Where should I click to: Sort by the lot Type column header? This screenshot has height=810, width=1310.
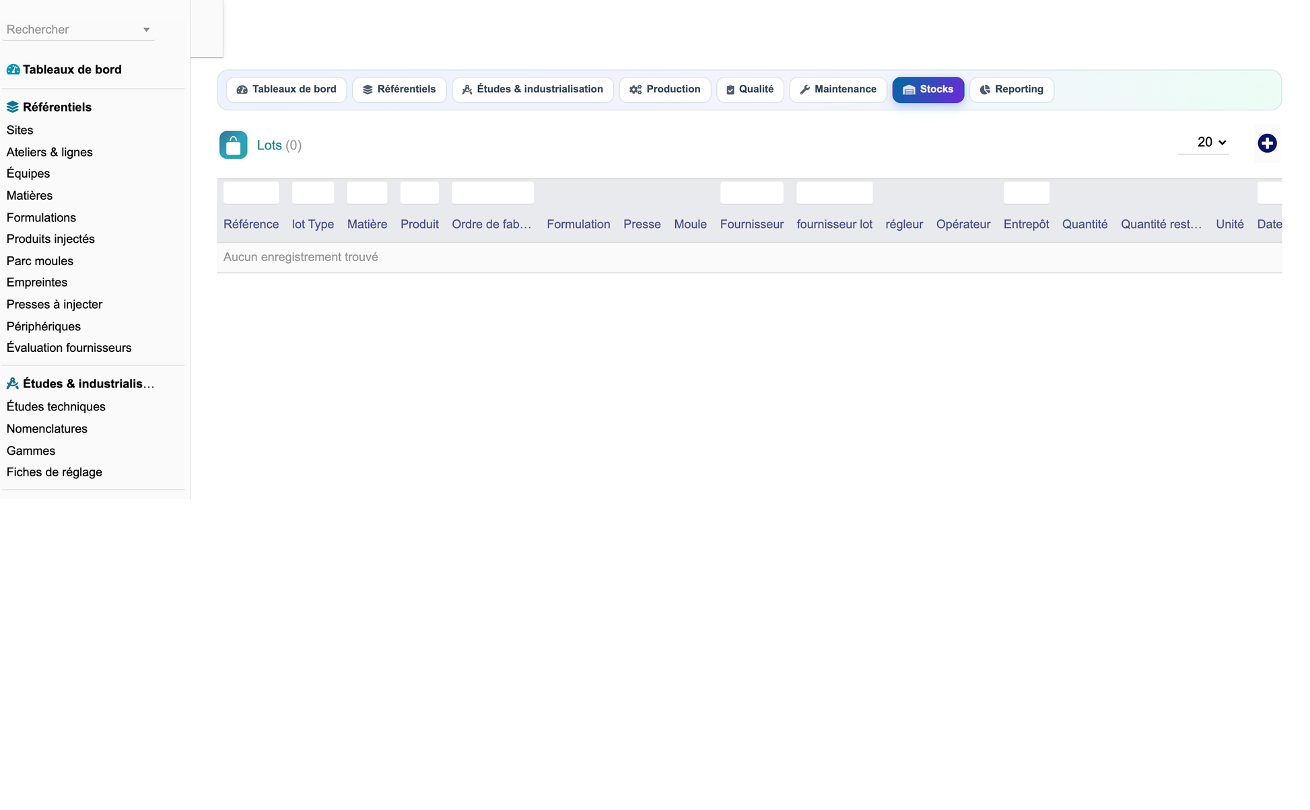[x=313, y=224]
